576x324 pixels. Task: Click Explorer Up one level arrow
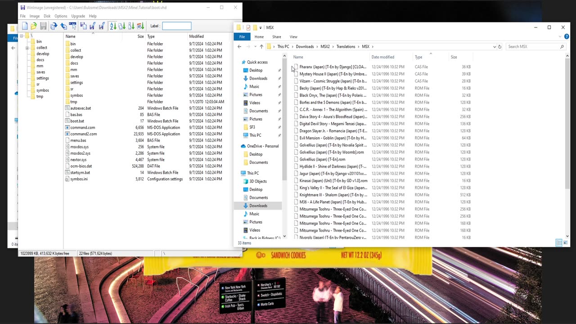tap(261, 47)
